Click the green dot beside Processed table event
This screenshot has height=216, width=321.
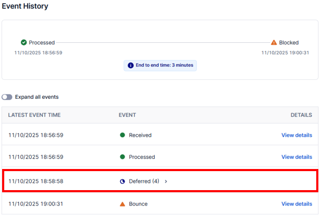pos(122,157)
